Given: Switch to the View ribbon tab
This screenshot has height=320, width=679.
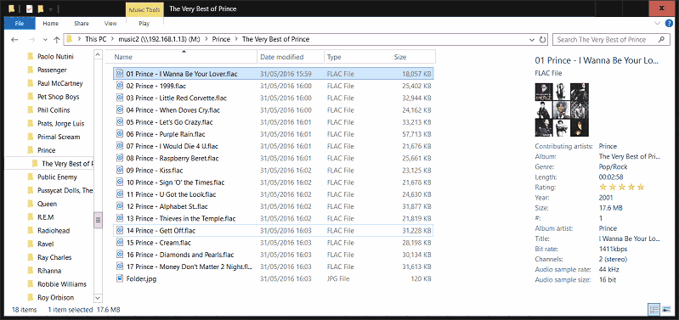Looking at the screenshot, I should [110, 24].
